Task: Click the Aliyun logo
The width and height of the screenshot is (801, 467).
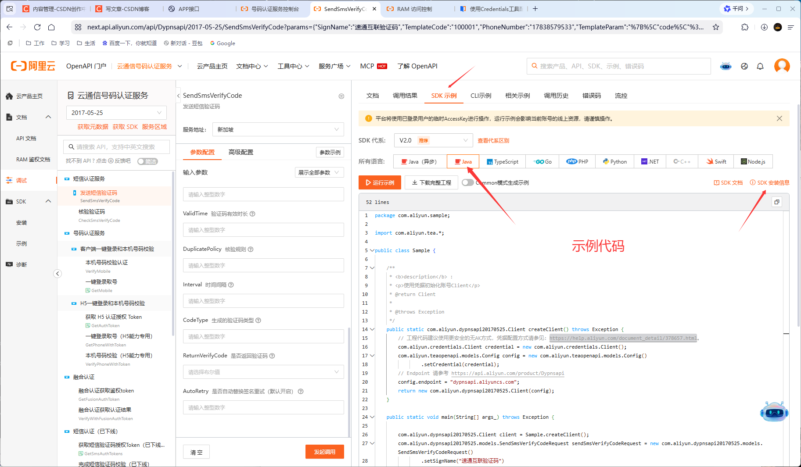Action: coord(33,66)
